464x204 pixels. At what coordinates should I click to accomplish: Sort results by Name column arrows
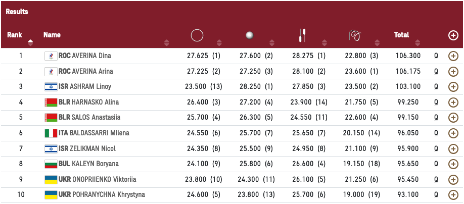tap(167, 42)
